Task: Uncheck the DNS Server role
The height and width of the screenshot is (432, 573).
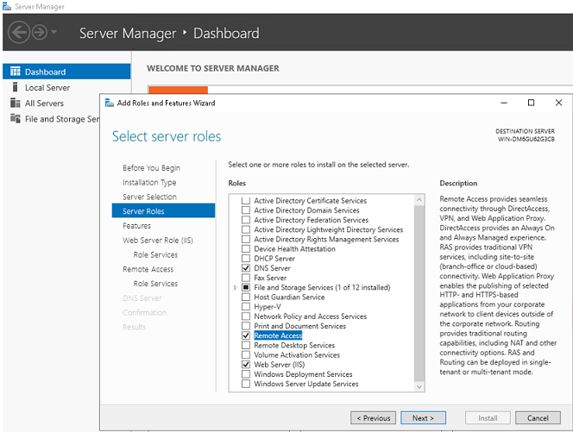Action: (x=246, y=268)
